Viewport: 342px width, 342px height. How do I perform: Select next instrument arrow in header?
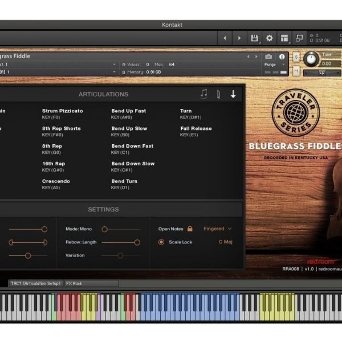pyautogui.click(x=256, y=56)
